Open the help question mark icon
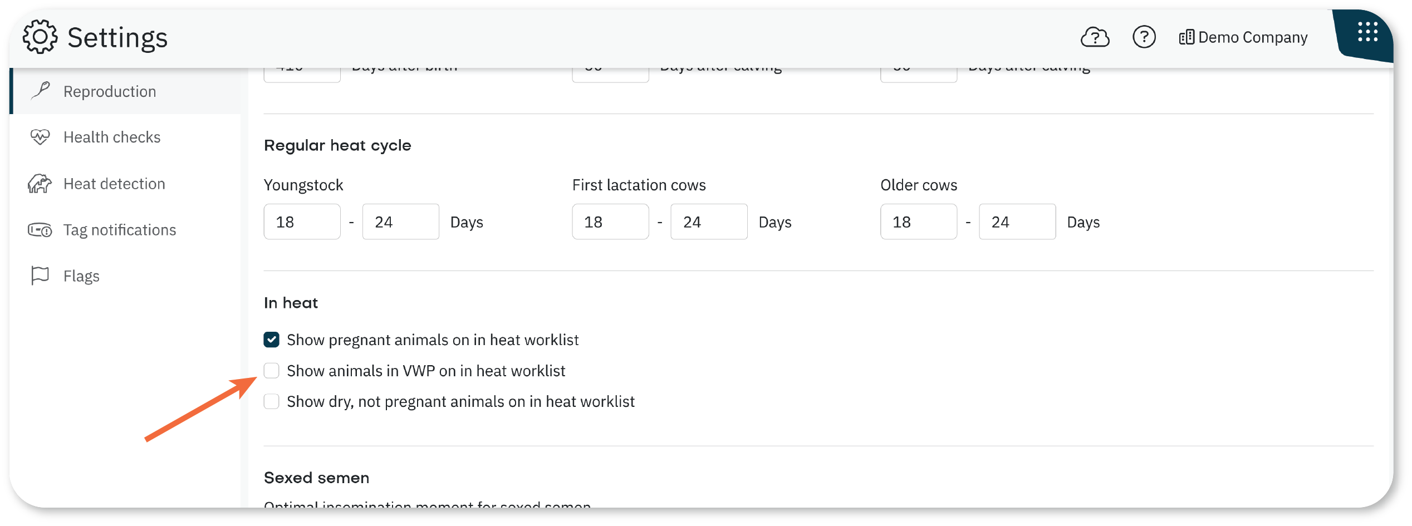The image size is (1412, 526). click(x=1144, y=37)
